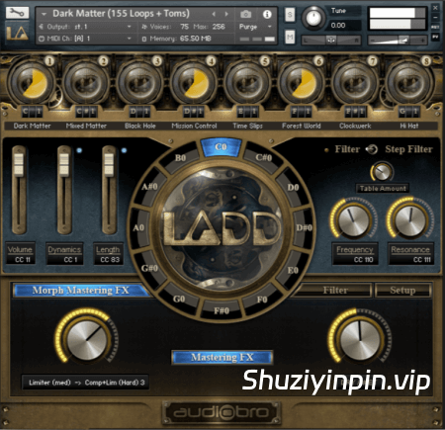
Task: Flip the Filter / Step Filter switch
Action: click(x=373, y=149)
